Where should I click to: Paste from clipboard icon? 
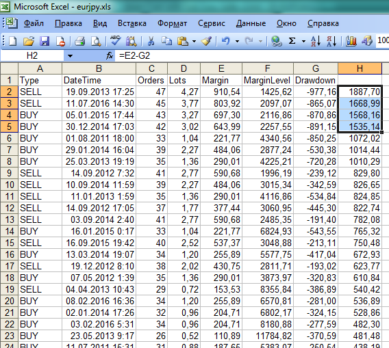point(183,41)
